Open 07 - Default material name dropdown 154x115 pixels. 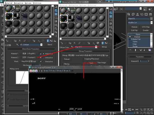click(x=41, y=45)
